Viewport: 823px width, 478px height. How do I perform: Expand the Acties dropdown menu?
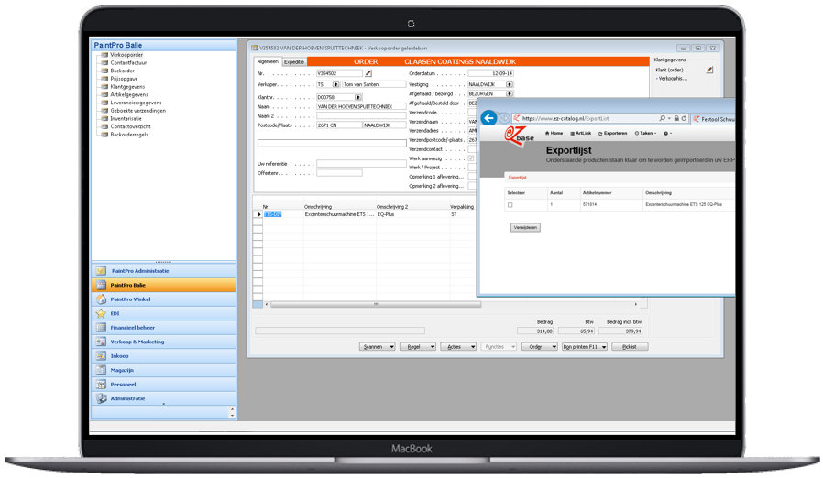coord(456,347)
